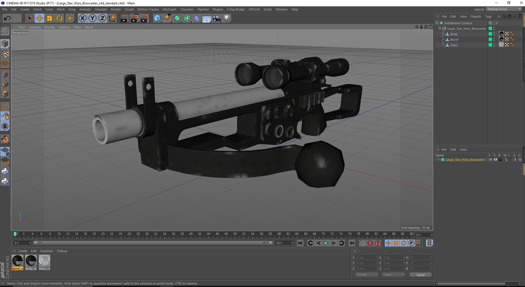Select the Live Selection tool
This screenshot has height=287, width=525.
[29, 18]
